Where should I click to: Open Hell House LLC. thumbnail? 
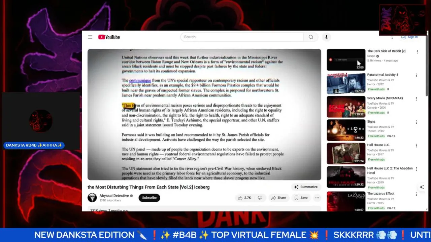point(346,154)
